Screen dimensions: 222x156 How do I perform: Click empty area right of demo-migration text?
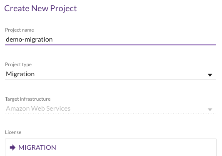133,40
